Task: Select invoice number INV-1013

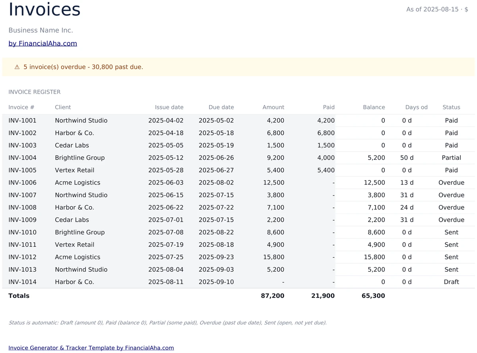Action: (x=22, y=270)
